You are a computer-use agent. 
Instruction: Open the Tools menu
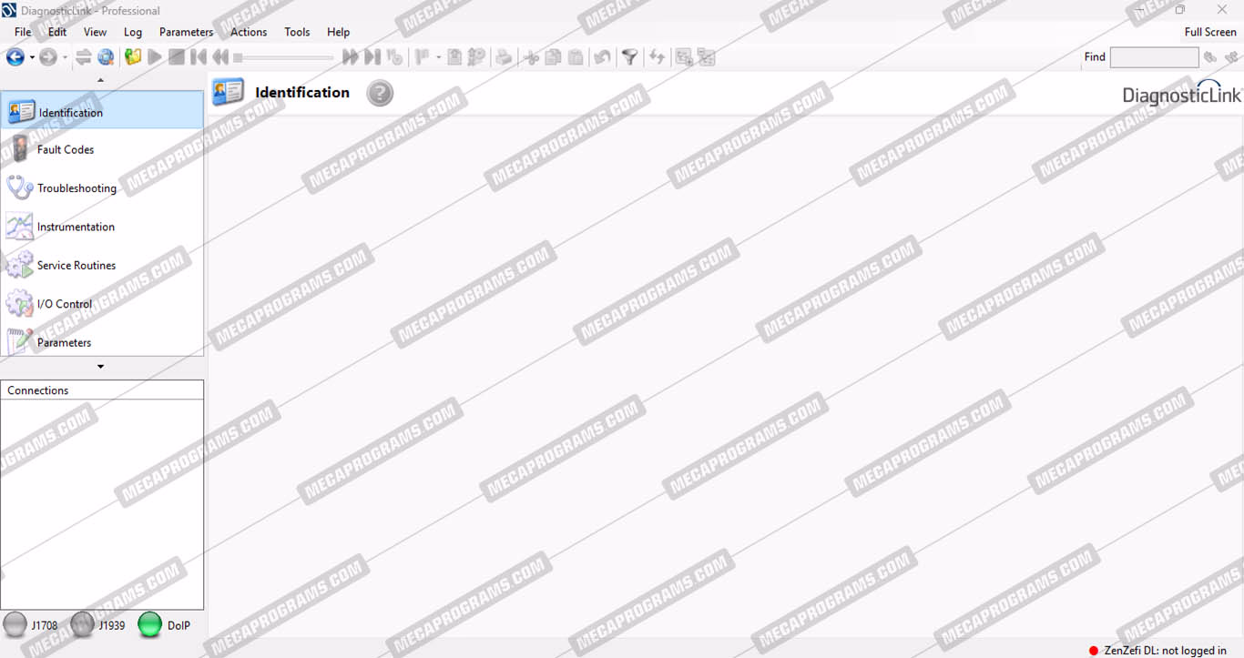[297, 32]
